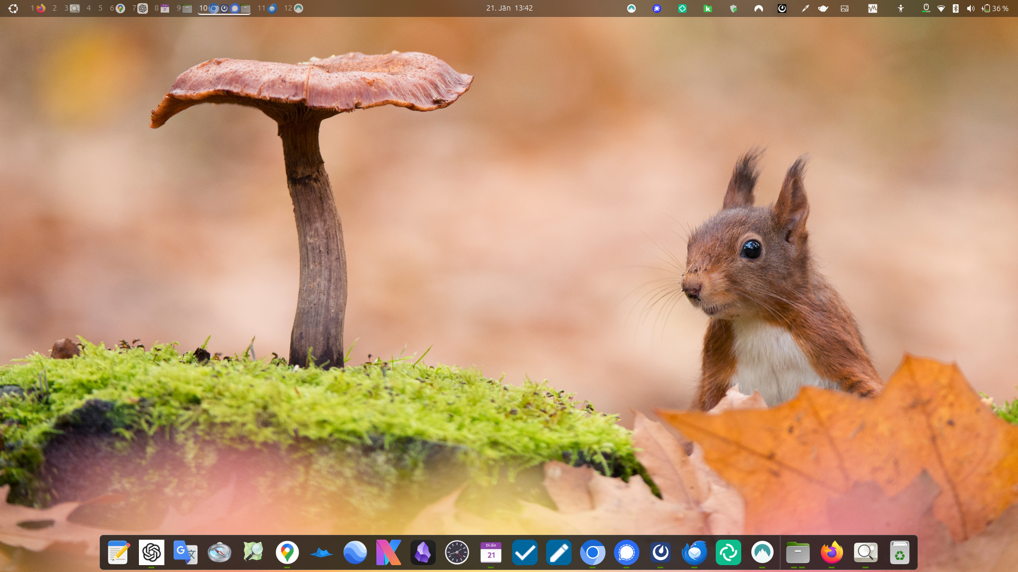The image size is (1018, 572).
Task: Toggle the Caffeine teapot tray indicator
Action: pos(823,8)
